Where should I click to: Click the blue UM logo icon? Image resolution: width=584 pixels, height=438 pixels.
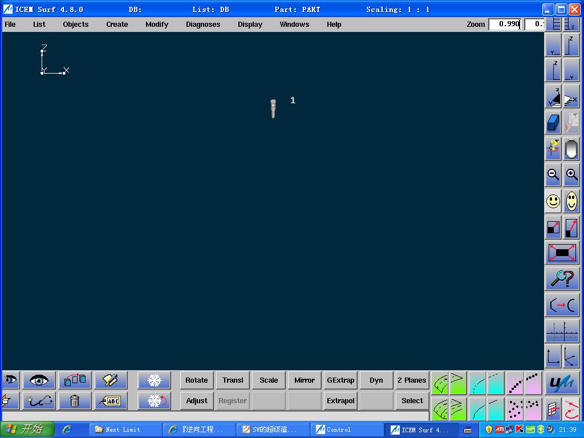[562, 383]
